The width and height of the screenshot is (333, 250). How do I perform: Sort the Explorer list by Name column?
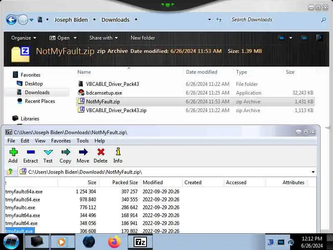click(x=84, y=72)
